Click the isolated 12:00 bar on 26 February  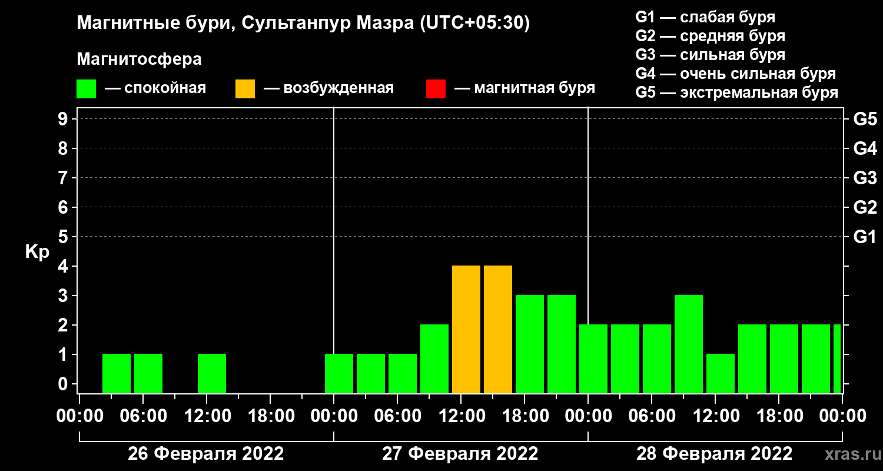tap(212, 373)
